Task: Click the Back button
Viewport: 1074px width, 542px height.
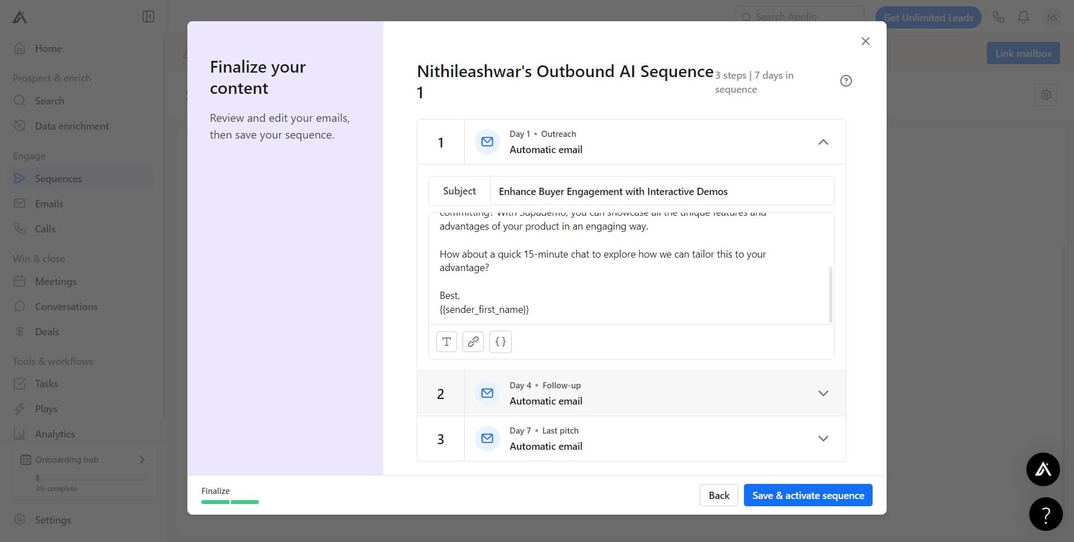Action: (x=718, y=495)
